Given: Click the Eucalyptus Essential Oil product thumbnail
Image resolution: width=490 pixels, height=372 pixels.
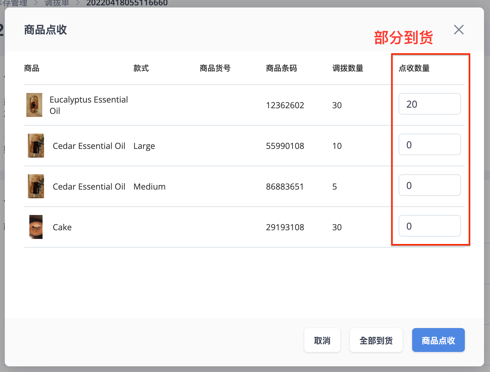Looking at the screenshot, I should [x=34, y=105].
